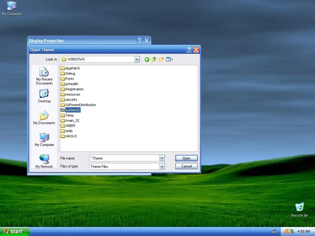
Task: Click the on-screen keyboard taskbar icon
Action: tap(274, 232)
